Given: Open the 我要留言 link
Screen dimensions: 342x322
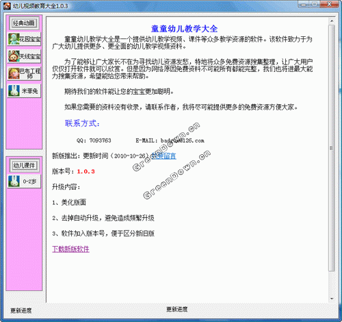Looking at the screenshot, I should tap(163, 156).
